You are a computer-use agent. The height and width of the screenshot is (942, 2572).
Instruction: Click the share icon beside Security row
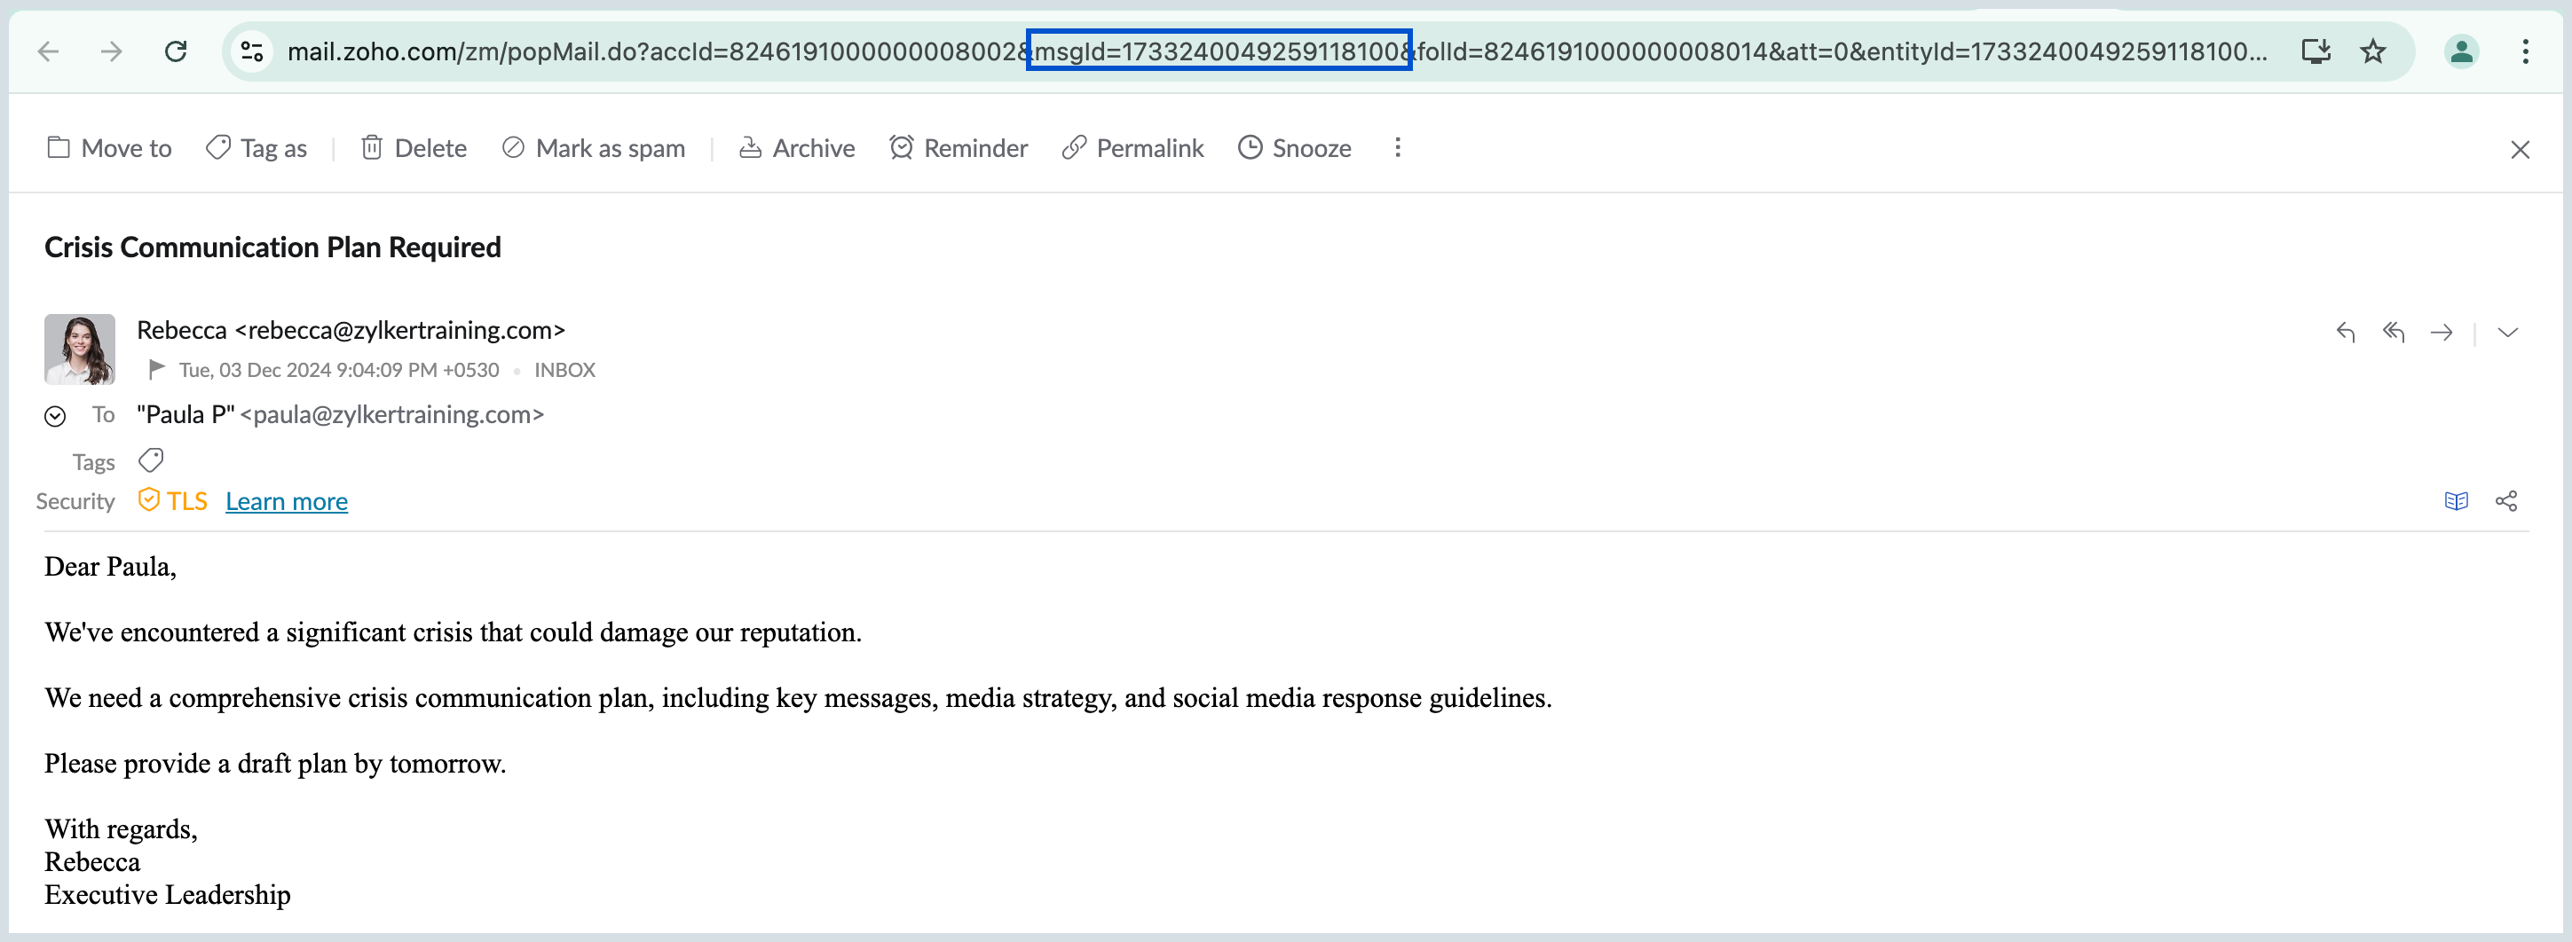pyautogui.click(x=2505, y=501)
